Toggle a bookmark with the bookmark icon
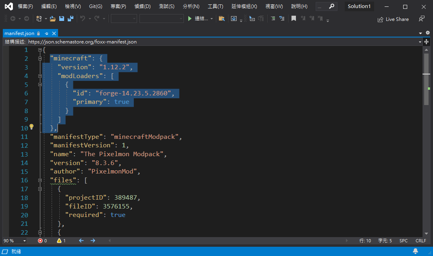The height and width of the screenshot is (256, 433). [294, 19]
